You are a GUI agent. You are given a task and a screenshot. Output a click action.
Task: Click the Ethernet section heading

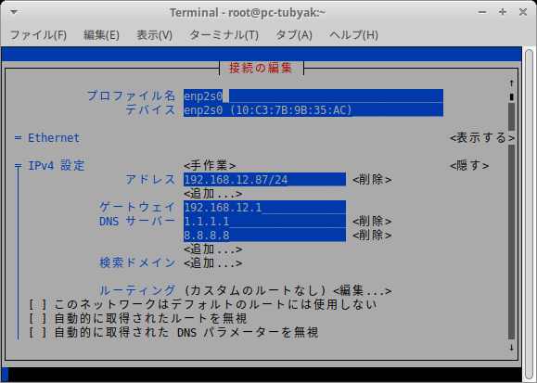click(x=54, y=138)
